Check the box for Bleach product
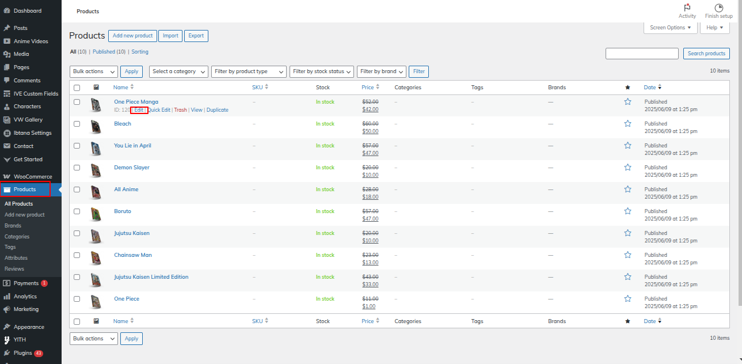Image resolution: width=742 pixels, height=364 pixels. click(77, 124)
